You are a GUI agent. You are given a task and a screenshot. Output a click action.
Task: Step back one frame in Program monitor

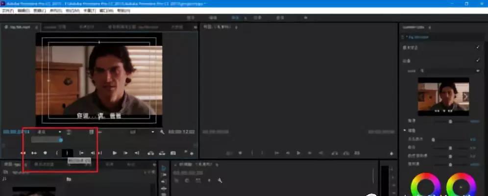click(288, 153)
